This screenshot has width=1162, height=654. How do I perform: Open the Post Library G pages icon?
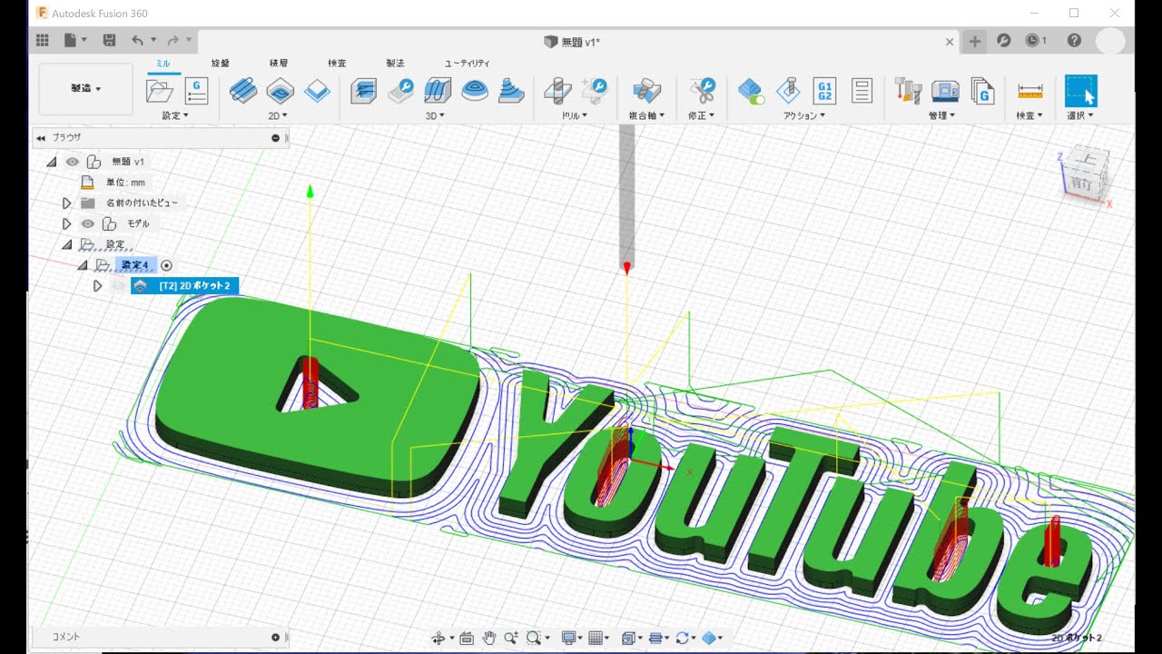coord(982,91)
